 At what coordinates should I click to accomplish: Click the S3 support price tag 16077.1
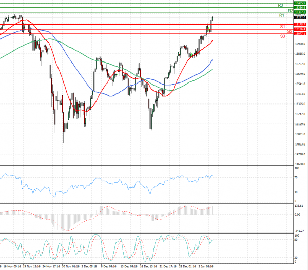tap(300, 34)
